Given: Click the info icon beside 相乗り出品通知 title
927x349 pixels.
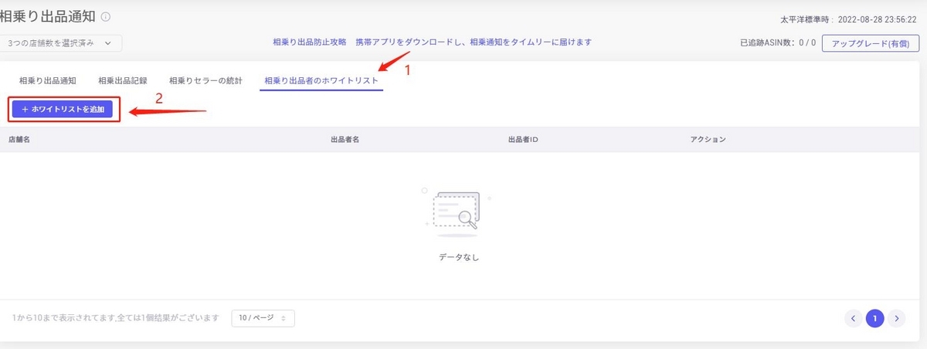Looking at the screenshot, I should click(106, 16).
